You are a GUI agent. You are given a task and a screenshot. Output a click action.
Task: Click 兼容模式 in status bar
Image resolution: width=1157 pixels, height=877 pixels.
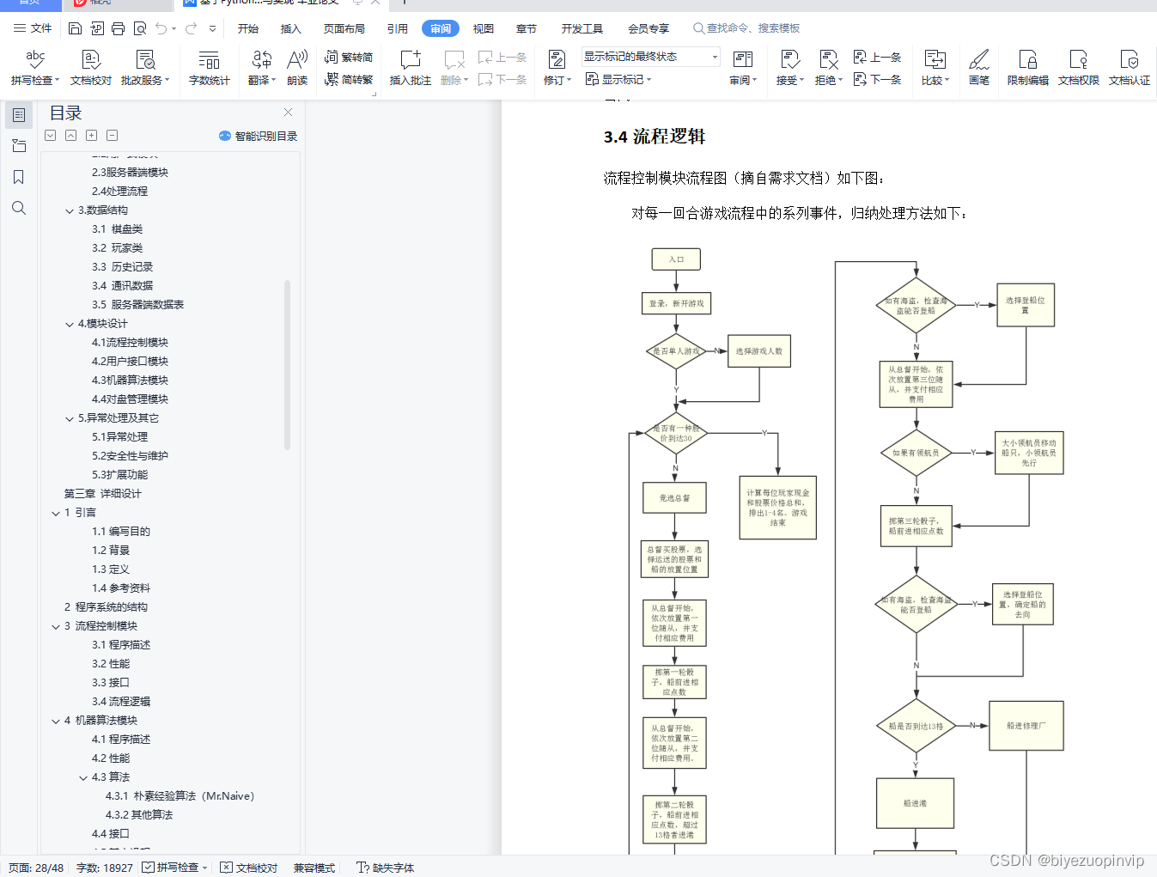[314, 868]
